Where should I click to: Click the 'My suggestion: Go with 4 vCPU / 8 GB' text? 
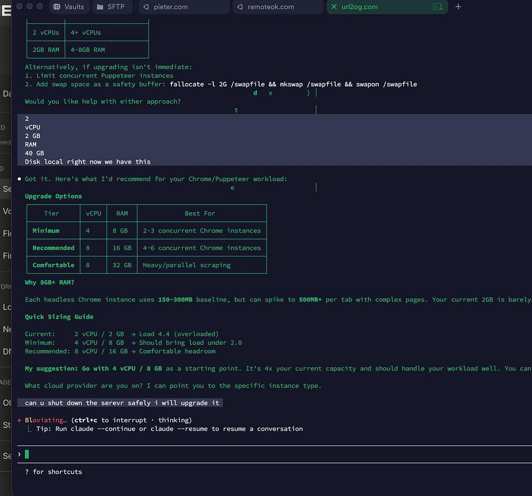point(93,369)
